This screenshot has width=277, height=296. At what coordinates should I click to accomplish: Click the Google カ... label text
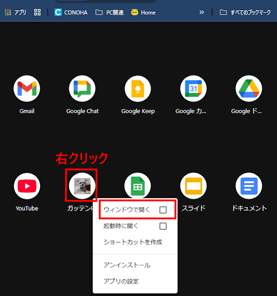pos(191,111)
